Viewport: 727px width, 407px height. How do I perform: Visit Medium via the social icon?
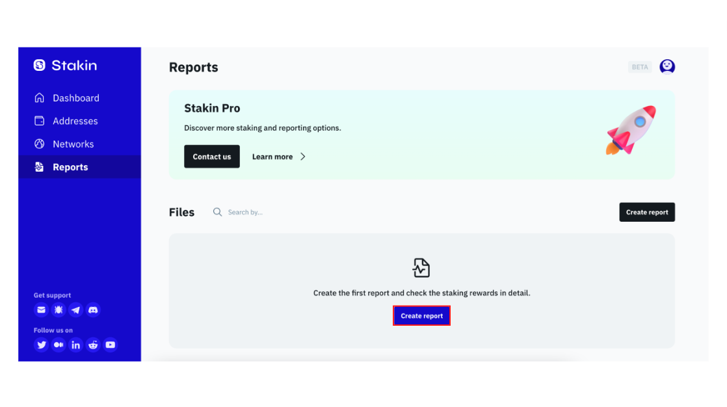[59, 345]
